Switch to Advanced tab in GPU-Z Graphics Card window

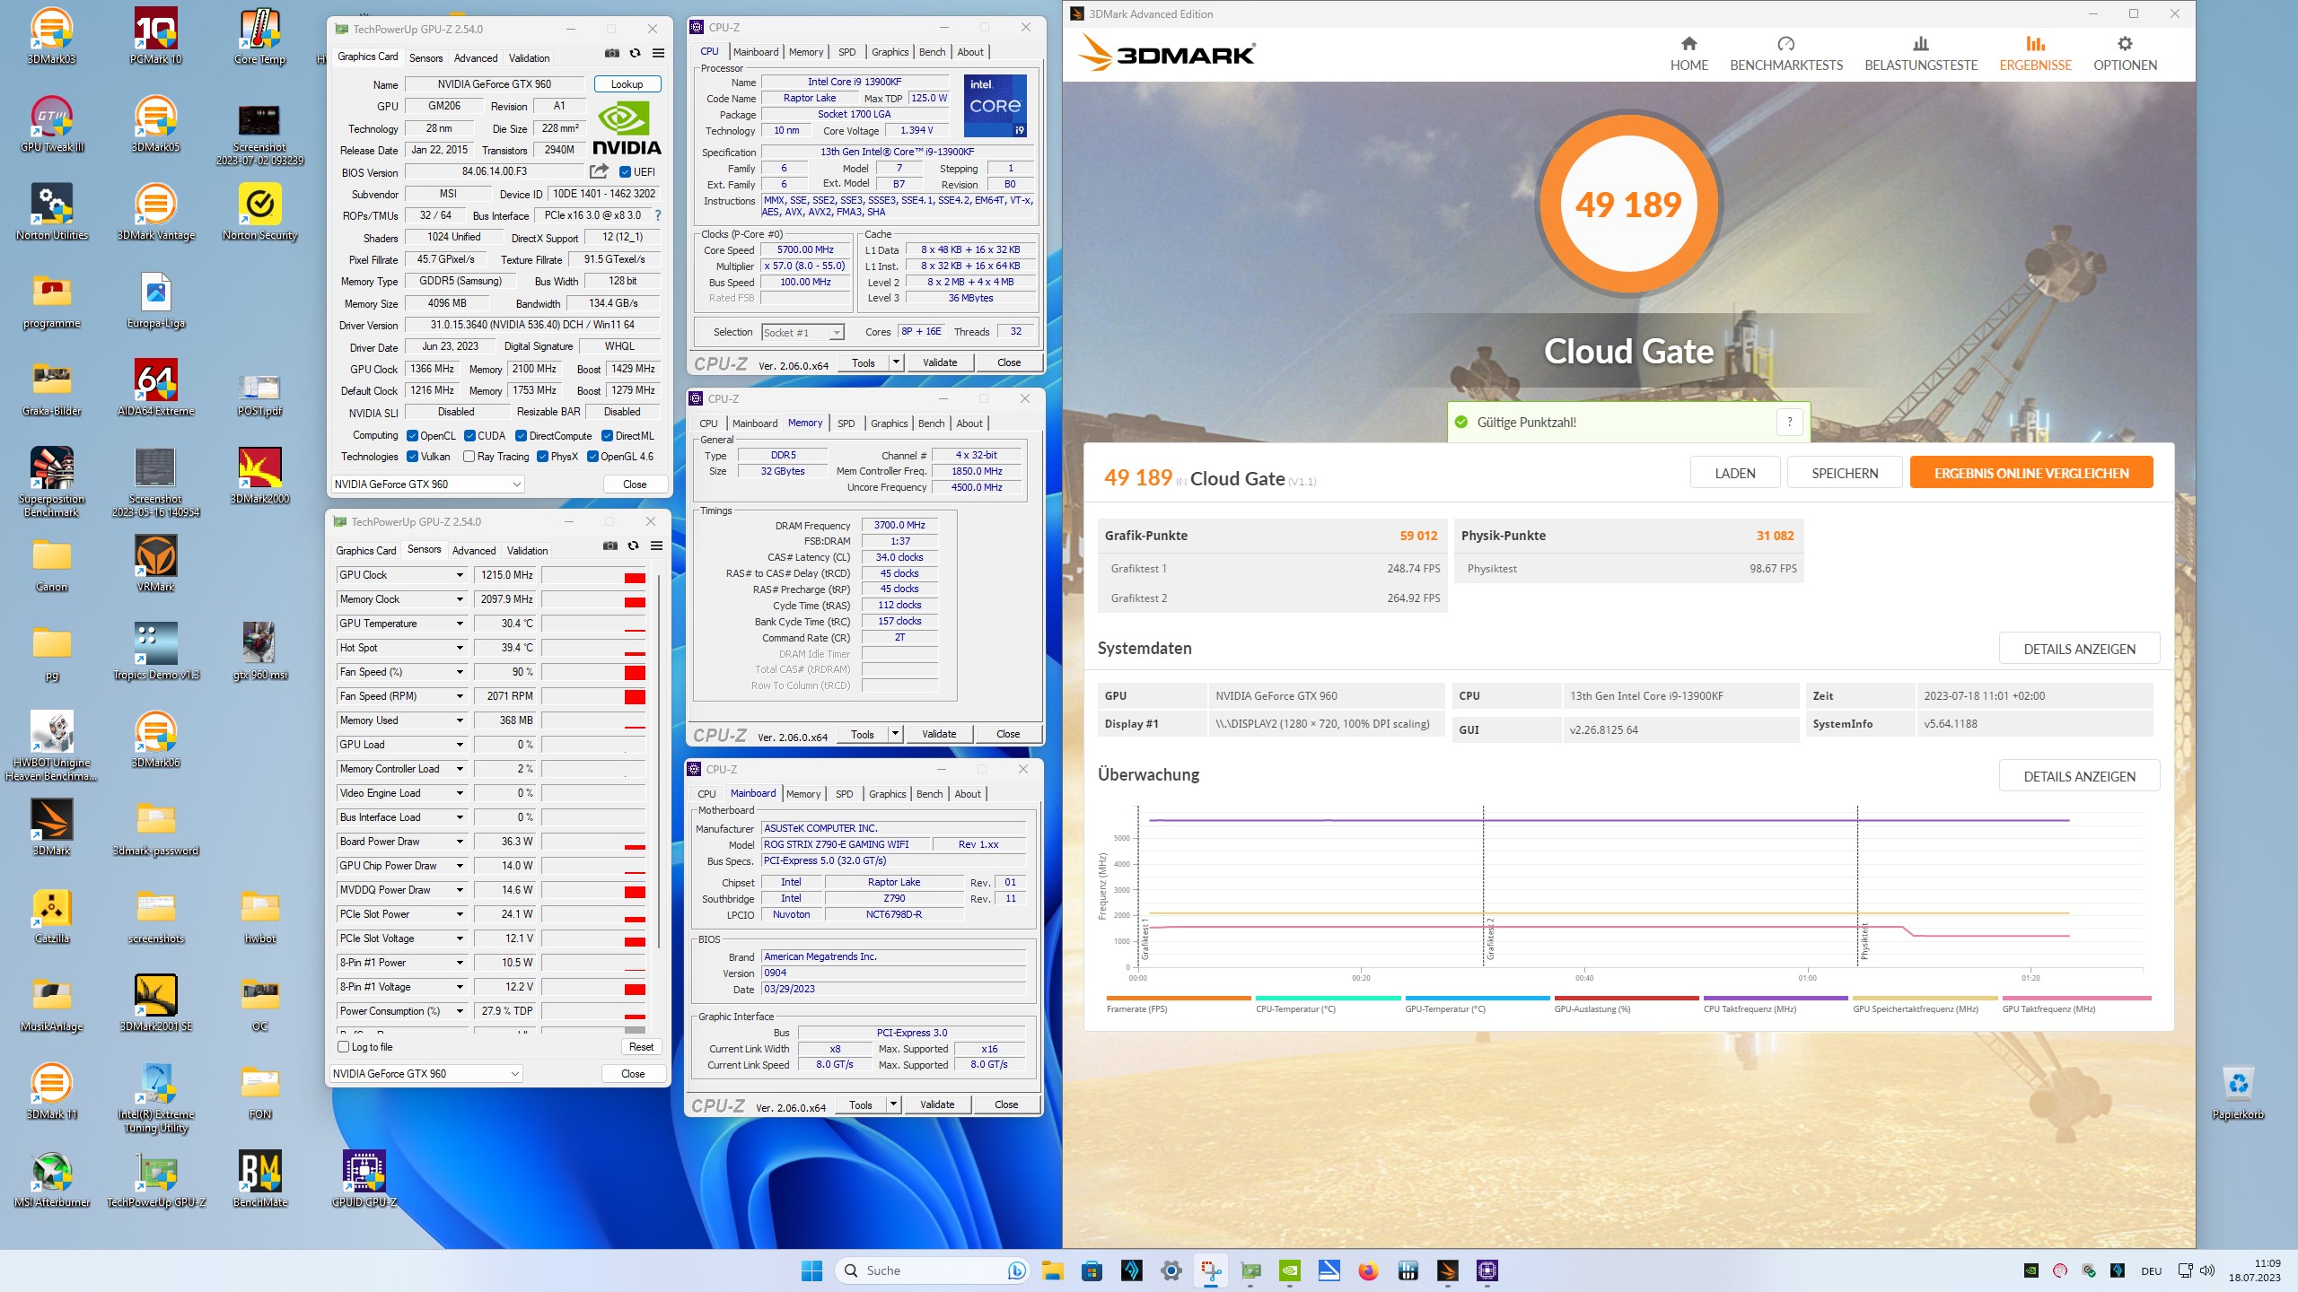click(475, 58)
